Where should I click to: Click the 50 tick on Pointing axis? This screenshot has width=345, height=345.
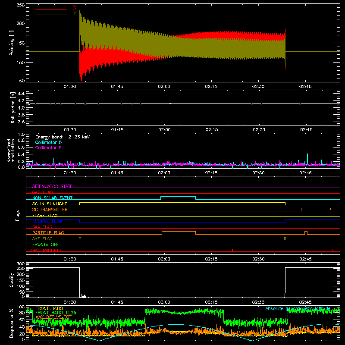pyautogui.click(x=22, y=81)
